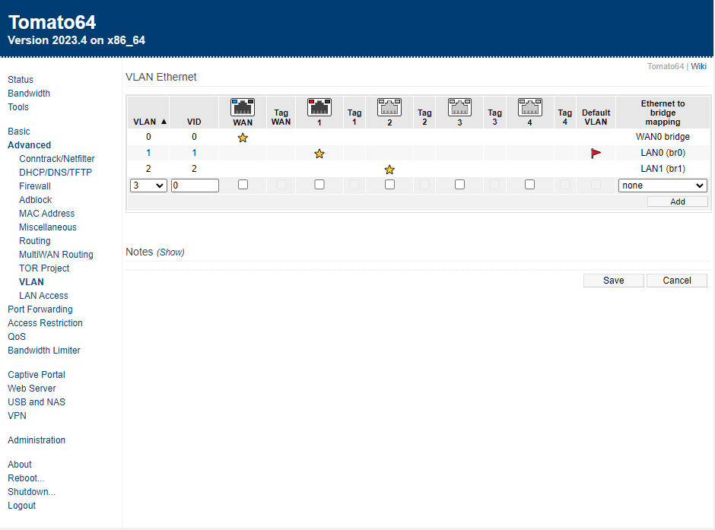Viewport: 715px width, 530px height.
Task: Click the port 3 ethernet icon
Action: click(x=459, y=107)
